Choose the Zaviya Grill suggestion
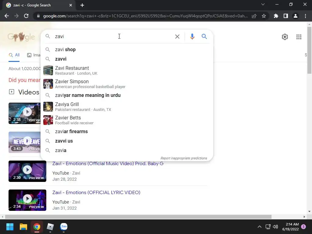This screenshot has height=234, width=312. point(127,107)
